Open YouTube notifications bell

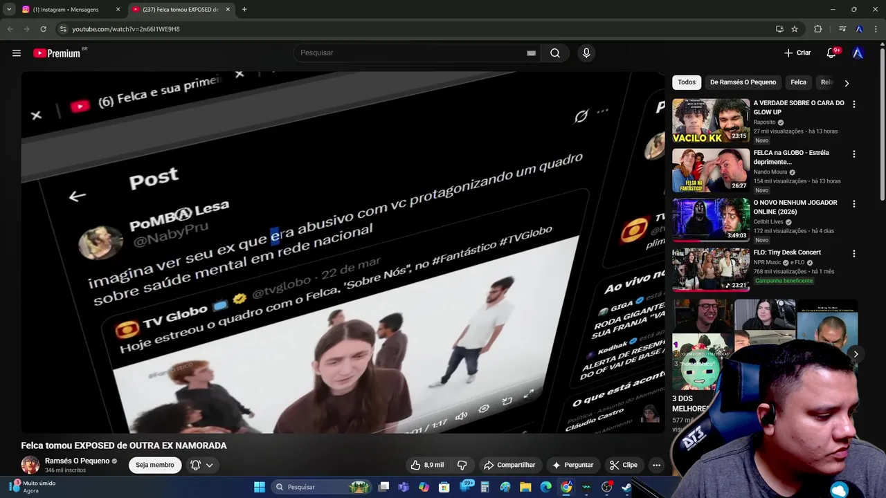coord(831,53)
